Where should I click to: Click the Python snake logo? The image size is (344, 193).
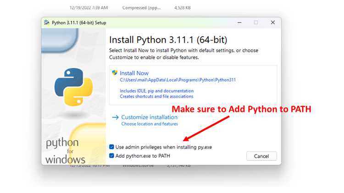73,87
